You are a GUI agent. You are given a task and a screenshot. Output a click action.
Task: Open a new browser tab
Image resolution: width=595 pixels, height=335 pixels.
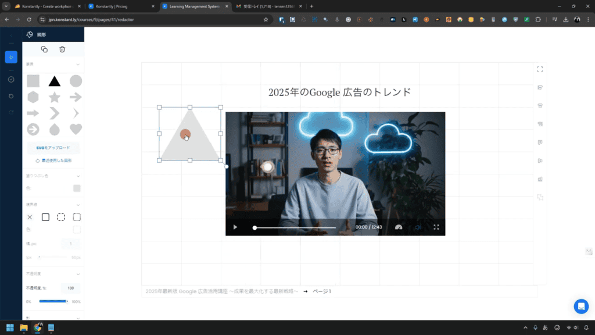311,6
